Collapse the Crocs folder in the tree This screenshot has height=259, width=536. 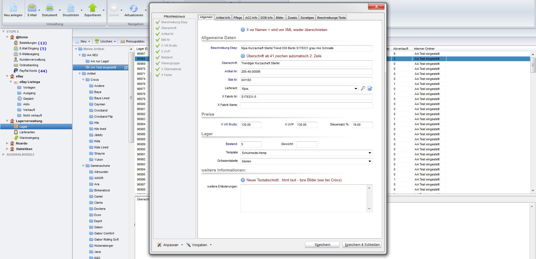[x=83, y=80]
